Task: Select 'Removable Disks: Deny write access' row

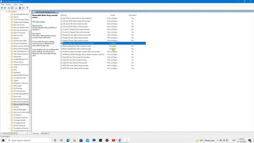Action: click(103, 49)
